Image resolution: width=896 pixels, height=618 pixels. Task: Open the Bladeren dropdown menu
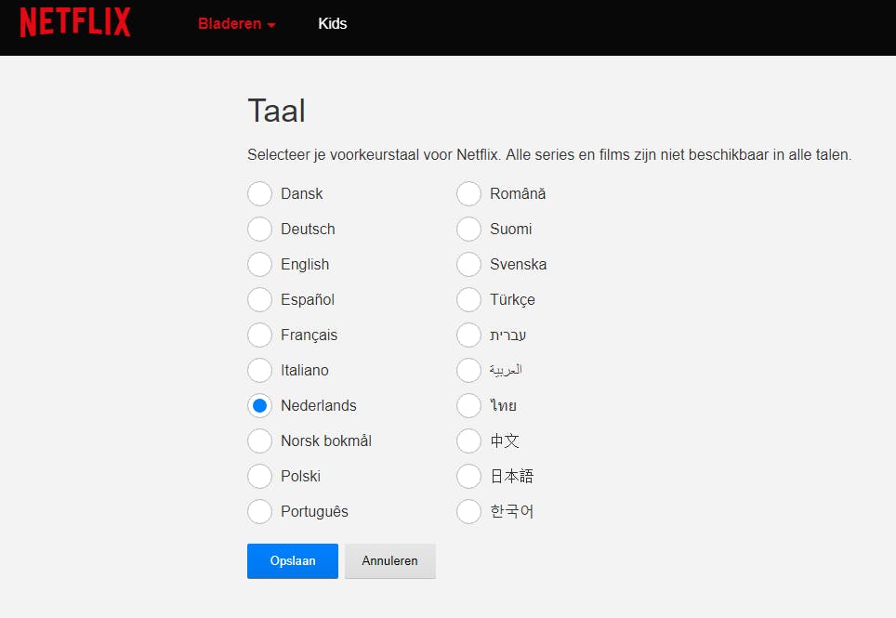[236, 24]
